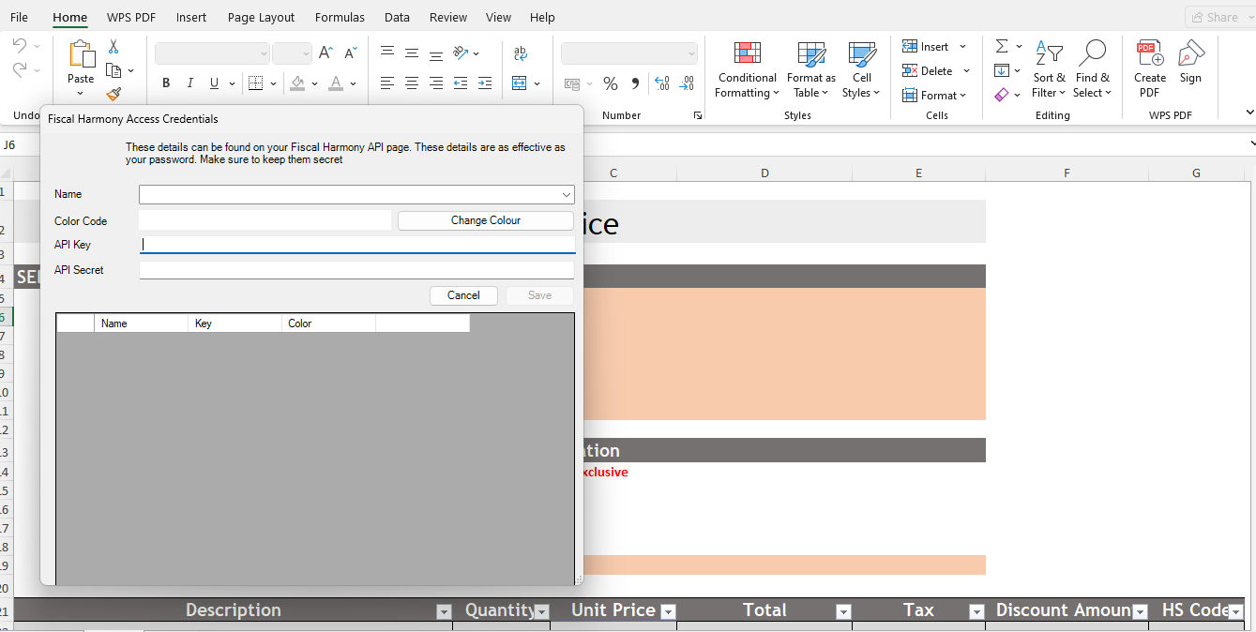Switch to the Data tab

click(397, 17)
